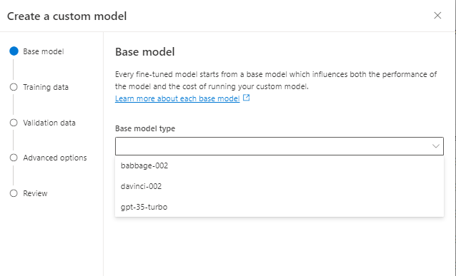Go to the Training data step

click(x=46, y=87)
